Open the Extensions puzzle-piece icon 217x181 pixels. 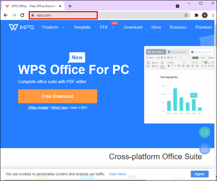click(197, 15)
